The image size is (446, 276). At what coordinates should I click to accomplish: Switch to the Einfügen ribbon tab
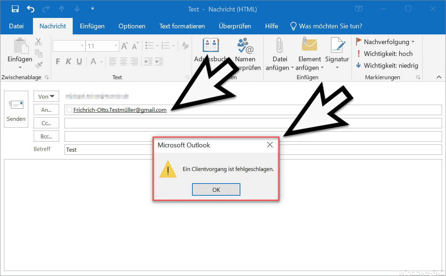tap(92, 26)
